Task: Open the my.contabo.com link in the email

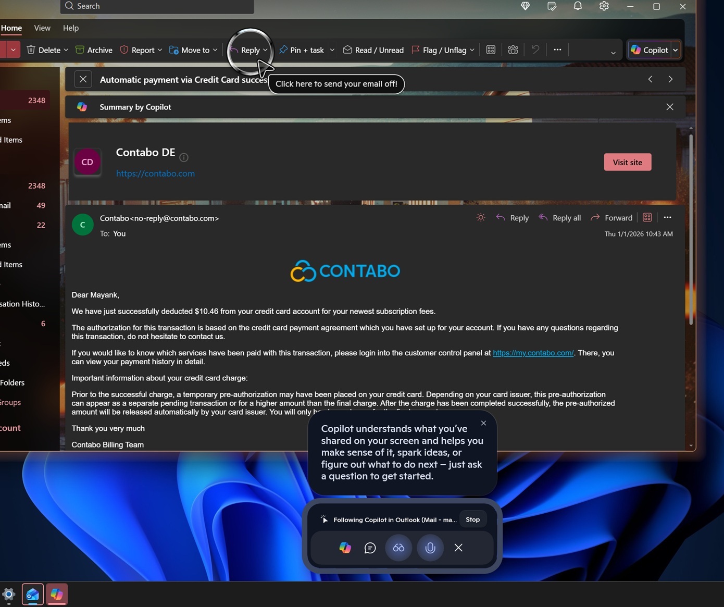Action: (x=532, y=353)
